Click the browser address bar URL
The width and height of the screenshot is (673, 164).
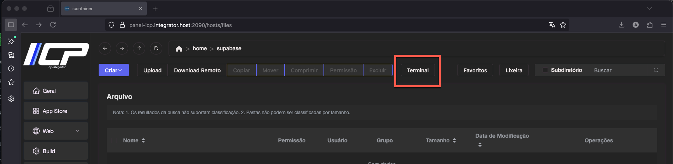click(181, 25)
